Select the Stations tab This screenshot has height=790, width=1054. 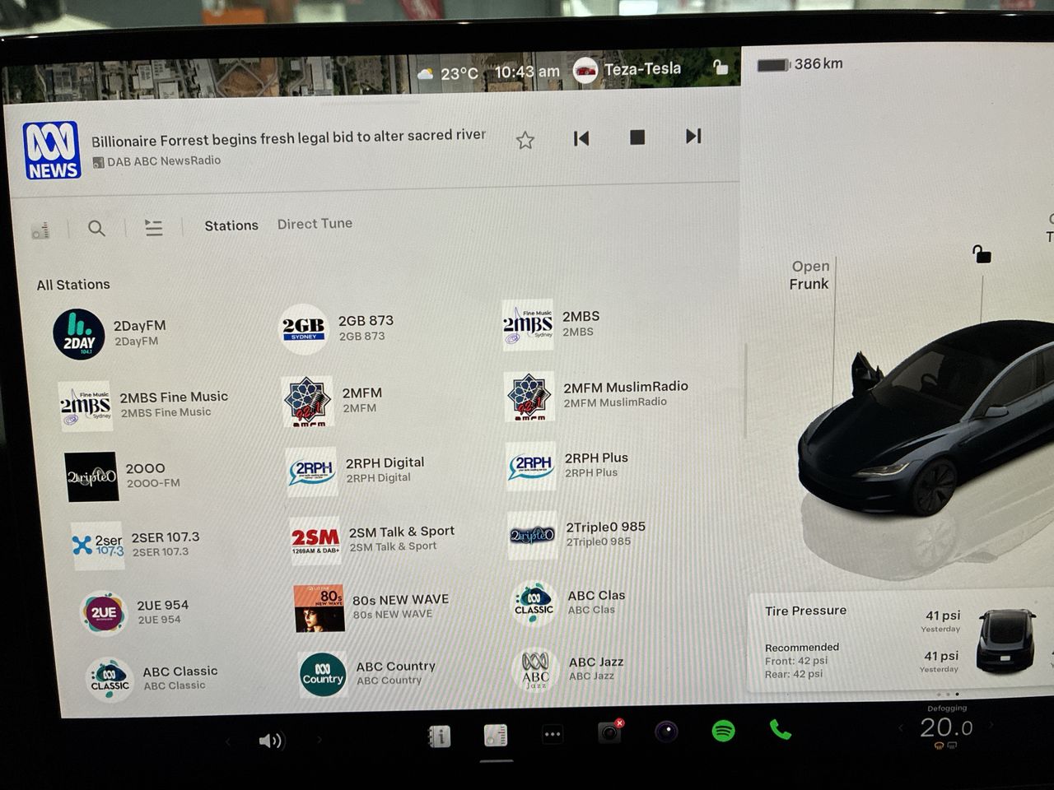click(x=231, y=225)
